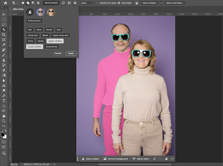The height and width of the screenshot is (166, 223).
Task: Select the Type tool
Action: point(4,101)
